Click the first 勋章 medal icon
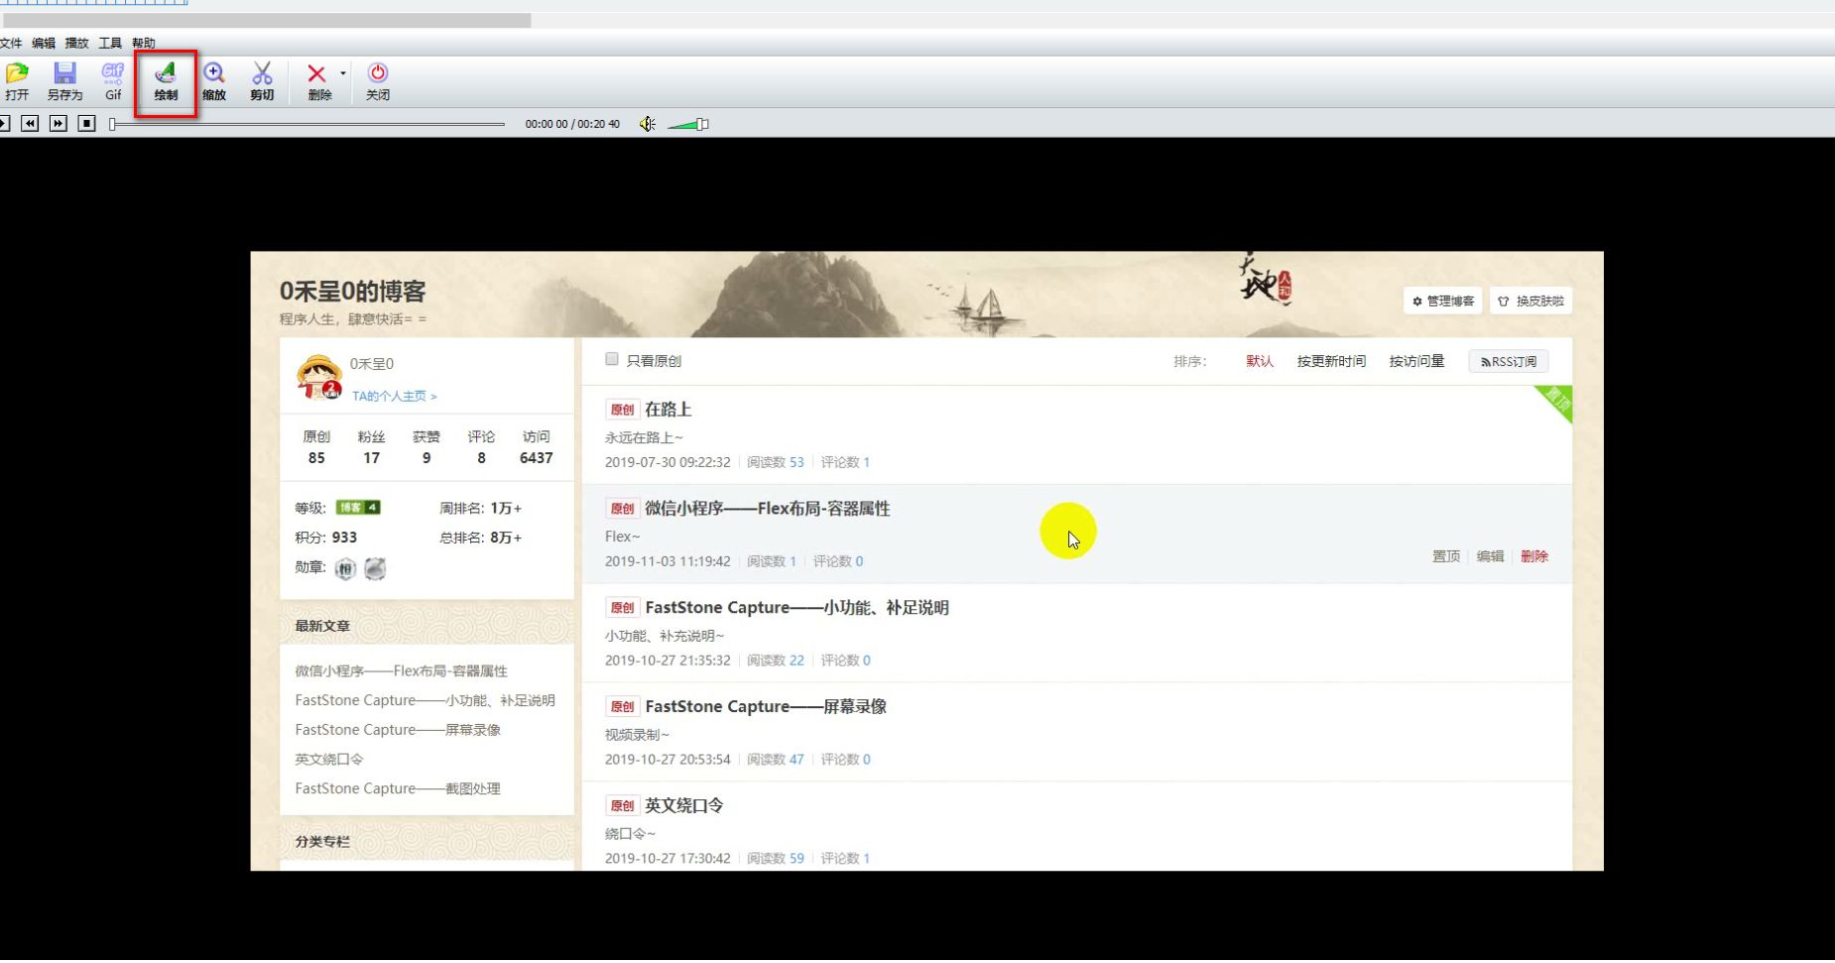 [x=345, y=568]
